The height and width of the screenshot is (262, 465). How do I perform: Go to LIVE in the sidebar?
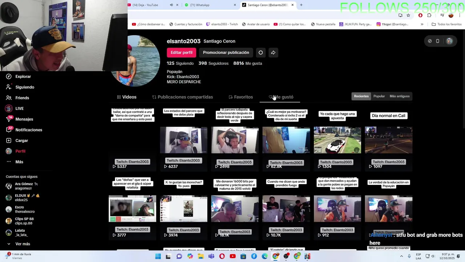point(15,108)
